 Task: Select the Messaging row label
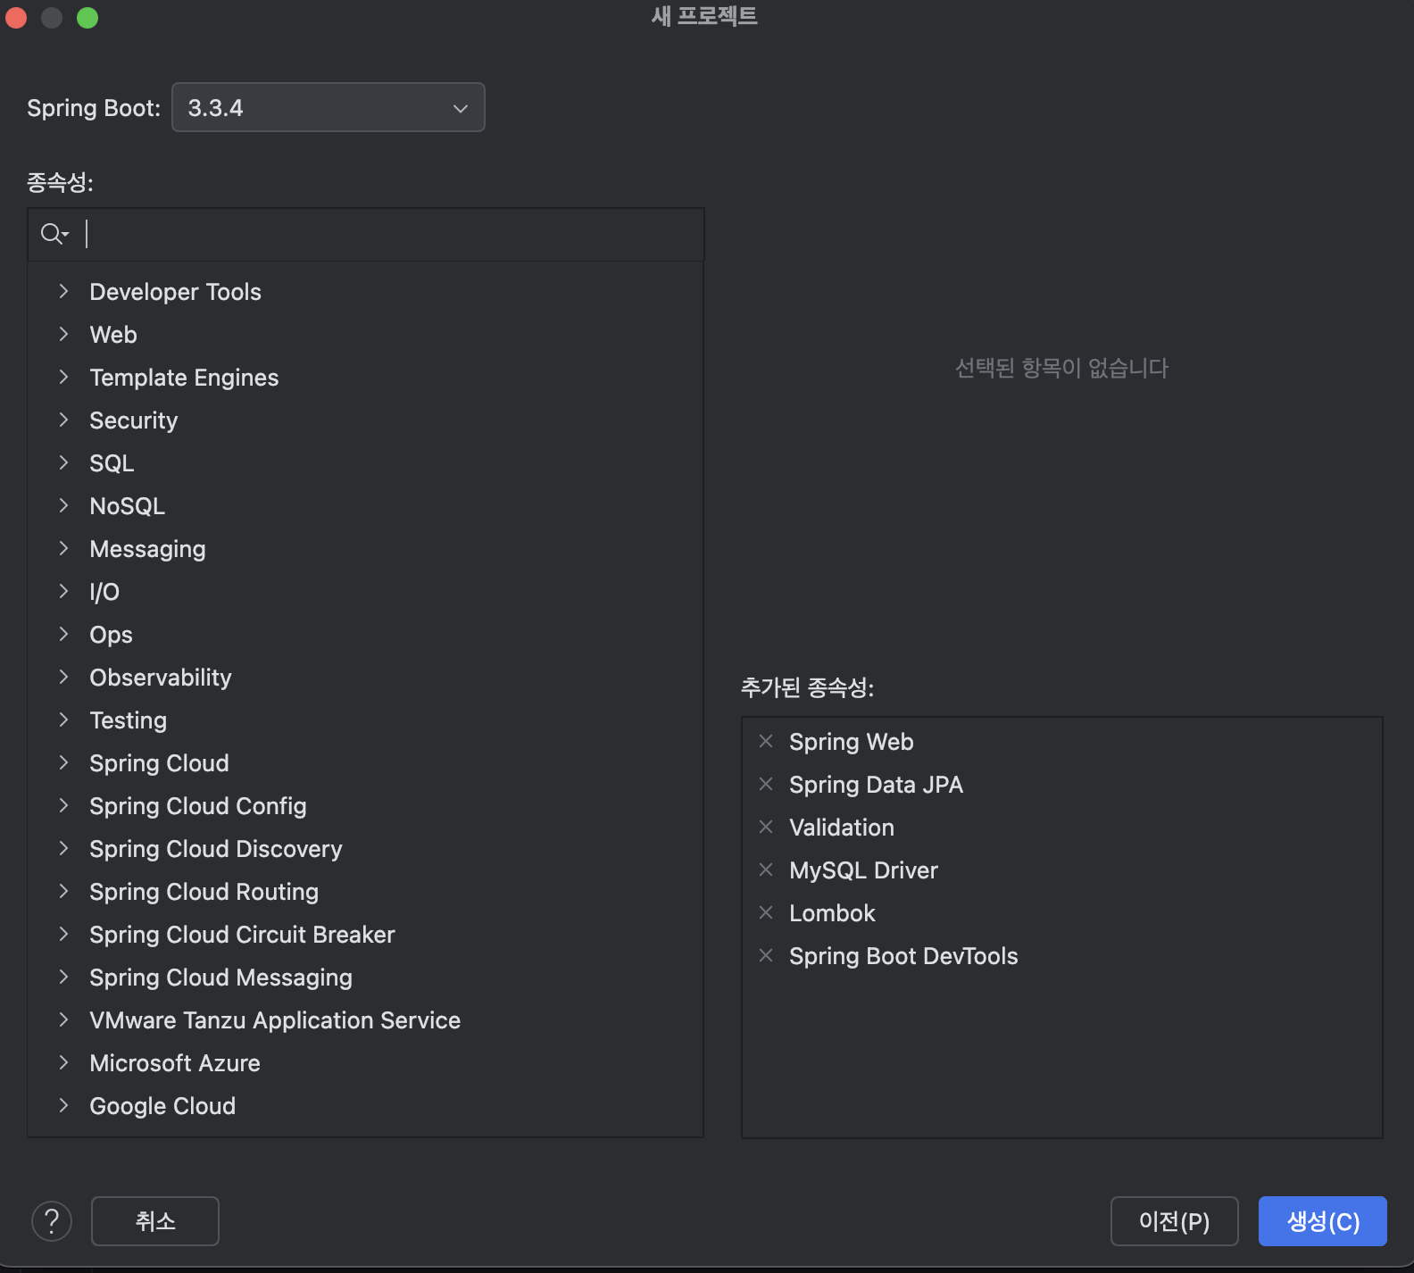(148, 549)
